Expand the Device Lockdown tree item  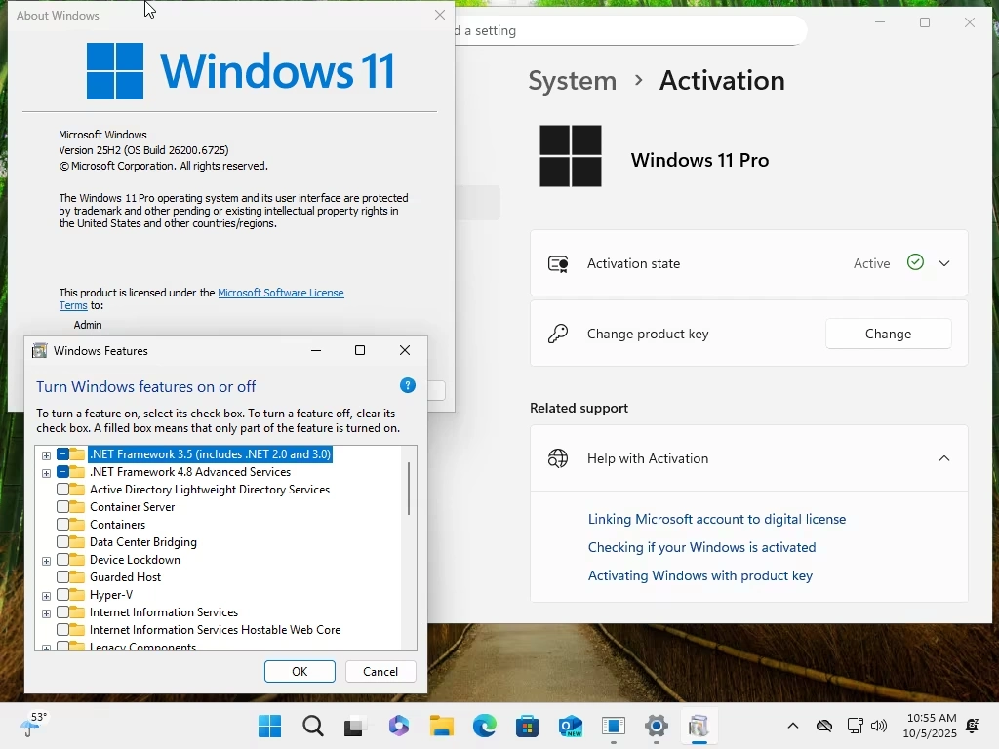pos(46,560)
